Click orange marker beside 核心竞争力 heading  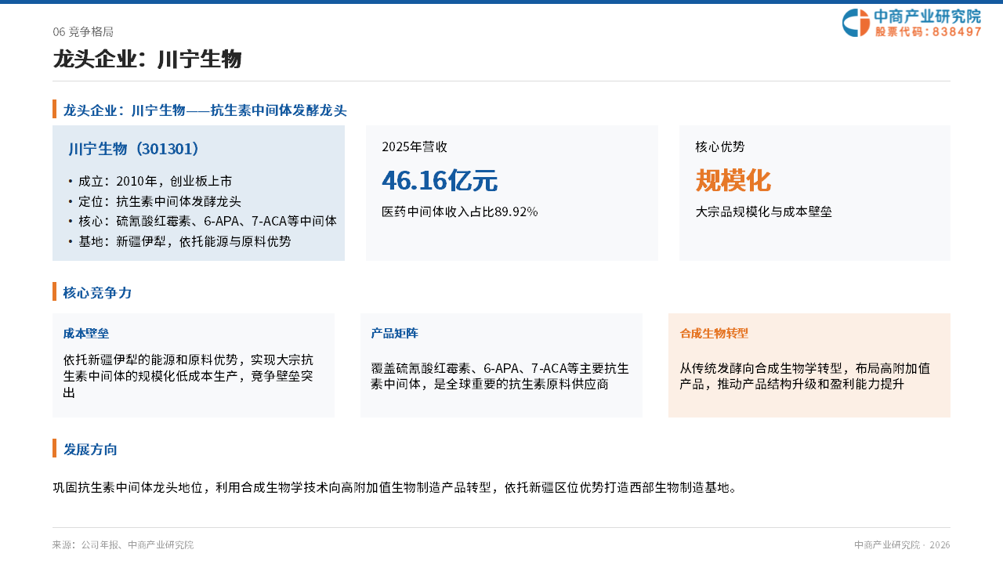[55, 291]
